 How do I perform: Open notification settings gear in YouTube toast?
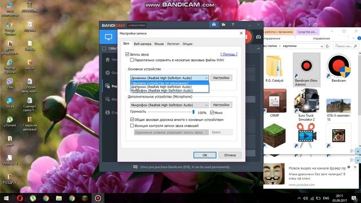point(349,167)
